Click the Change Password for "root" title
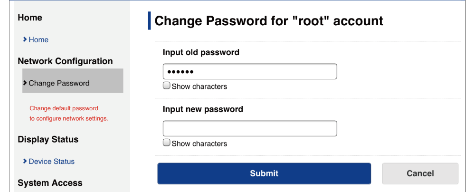Viewport: 475px width, 192px height. (x=269, y=21)
